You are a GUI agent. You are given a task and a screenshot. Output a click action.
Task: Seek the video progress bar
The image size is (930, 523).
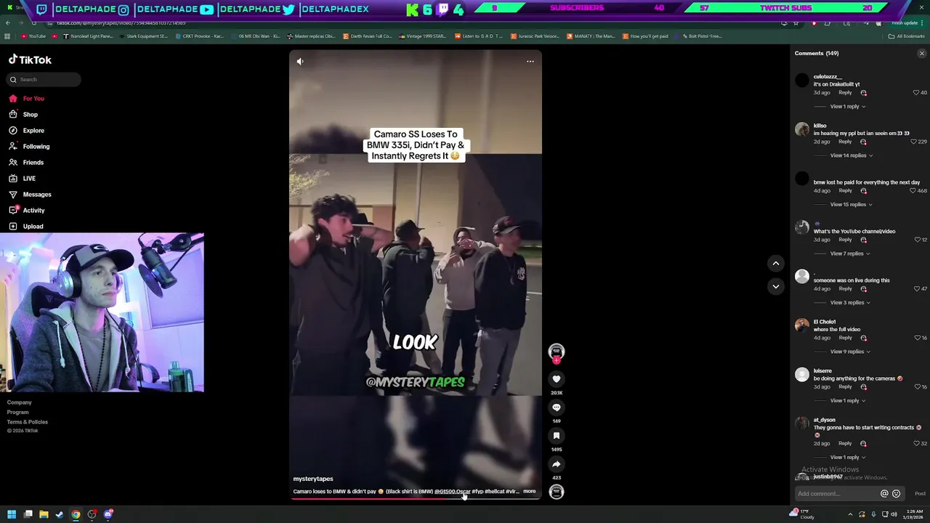[x=416, y=499]
